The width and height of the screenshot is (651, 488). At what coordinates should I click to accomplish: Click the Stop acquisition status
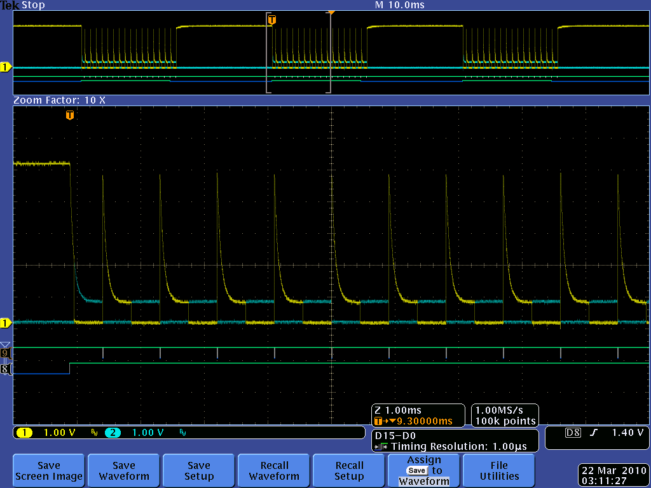pos(33,5)
